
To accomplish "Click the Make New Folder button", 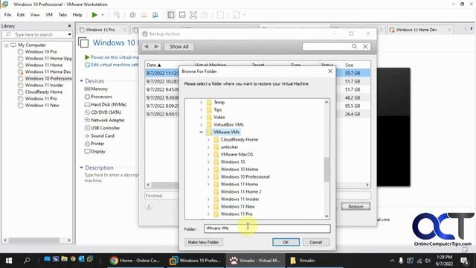I will [x=203, y=242].
